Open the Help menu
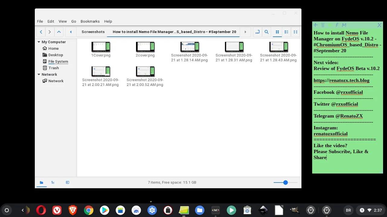387x217 pixels. coord(108,21)
